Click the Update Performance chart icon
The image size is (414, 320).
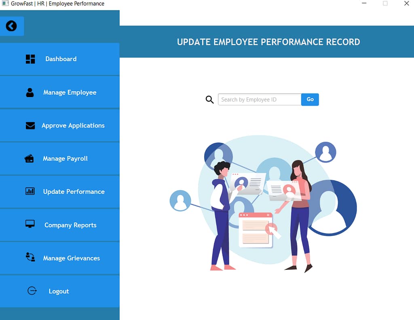[x=30, y=191]
